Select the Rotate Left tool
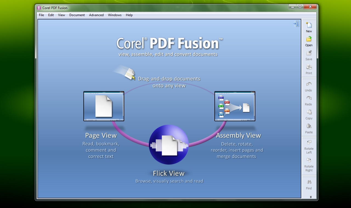This screenshot has width=351, height=208. 309,143
